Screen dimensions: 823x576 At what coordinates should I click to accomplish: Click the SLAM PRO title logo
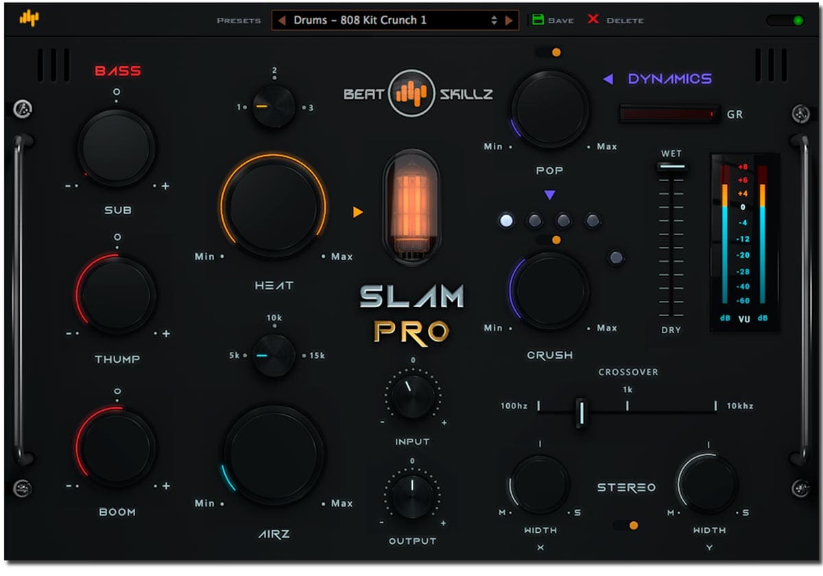pos(411,314)
